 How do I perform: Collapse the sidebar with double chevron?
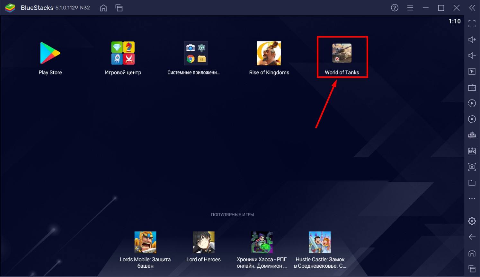tap(472, 8)
